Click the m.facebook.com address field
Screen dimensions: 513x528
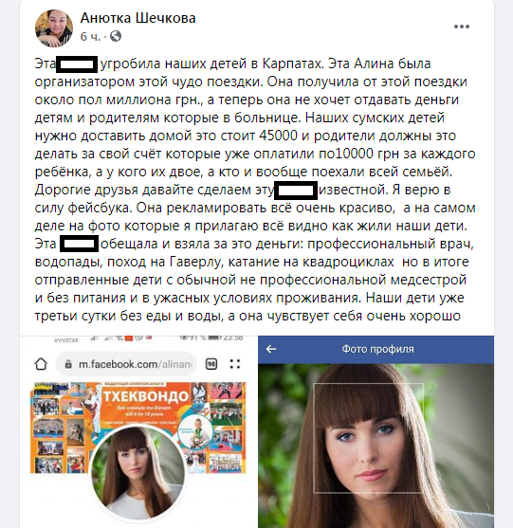pyautogui.click(x=126, y=364)
